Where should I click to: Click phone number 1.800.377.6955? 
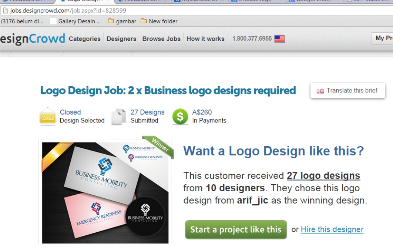click(252, 38)
